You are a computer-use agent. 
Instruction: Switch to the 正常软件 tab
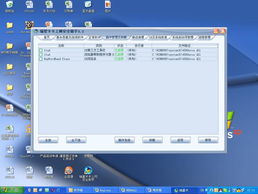click(95, 37)
